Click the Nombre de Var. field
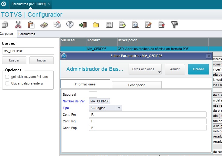This screenshot has width=222, height=156. (99, 101)
